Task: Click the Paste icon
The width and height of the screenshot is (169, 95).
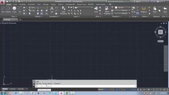Action: pyautogui.click(x=155, y=10)
